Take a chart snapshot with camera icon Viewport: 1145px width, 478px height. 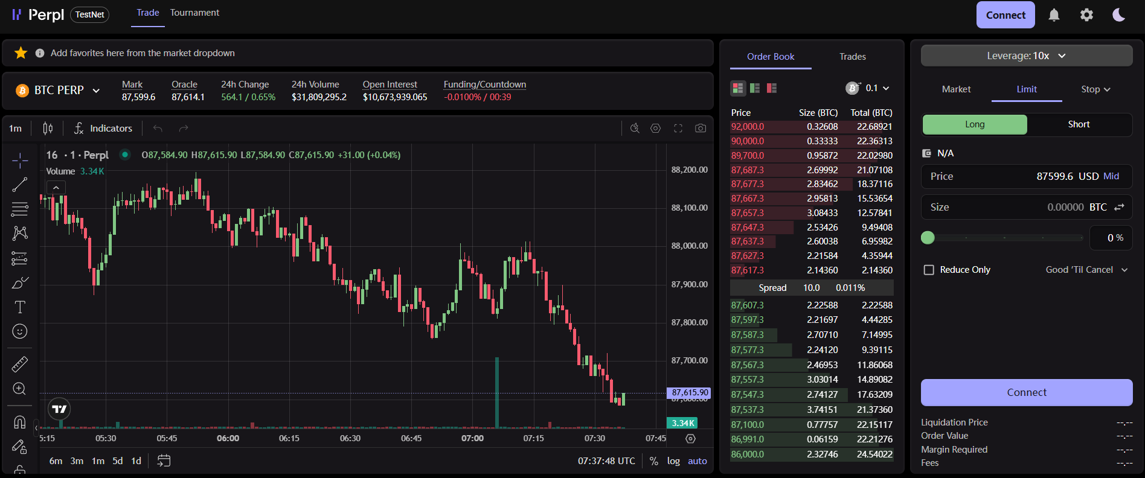point(701,128)
